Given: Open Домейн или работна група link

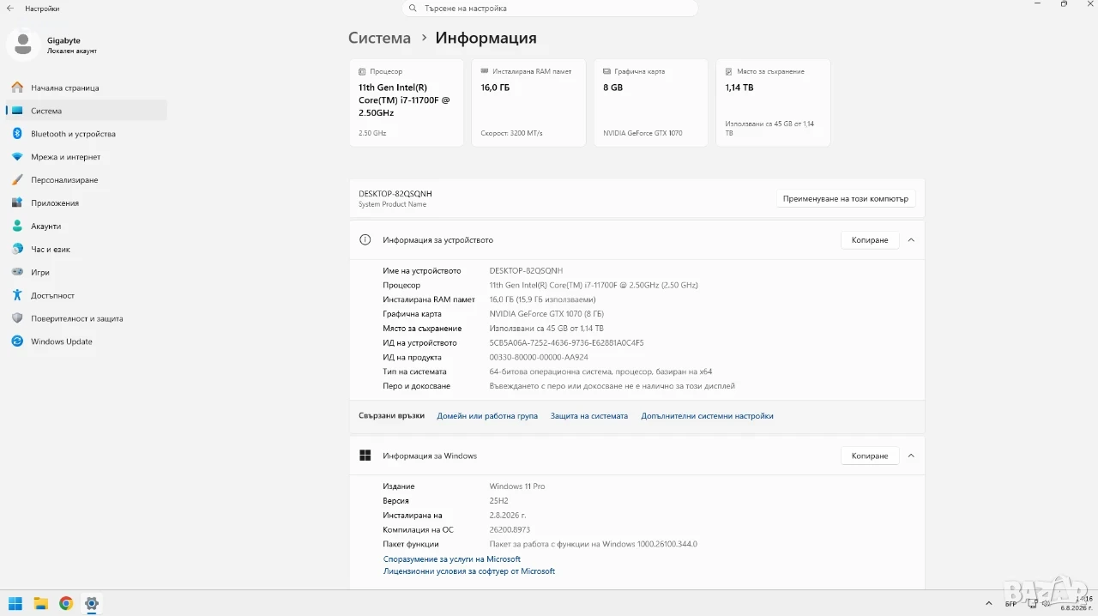Looking at the screenshot, I should click(487, 416).
